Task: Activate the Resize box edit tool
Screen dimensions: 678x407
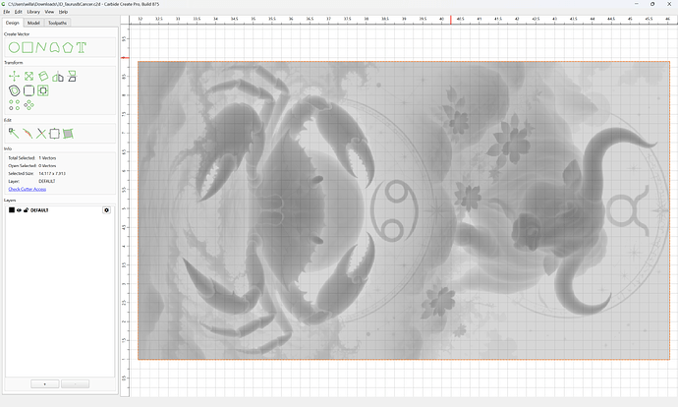Action: (54, 134)
